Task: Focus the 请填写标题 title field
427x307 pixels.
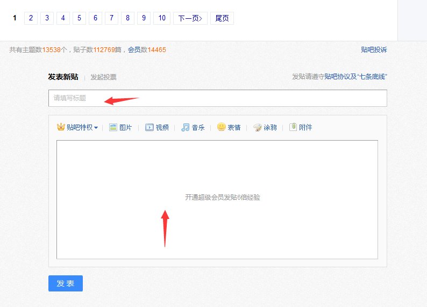Action: click(218, 98)
